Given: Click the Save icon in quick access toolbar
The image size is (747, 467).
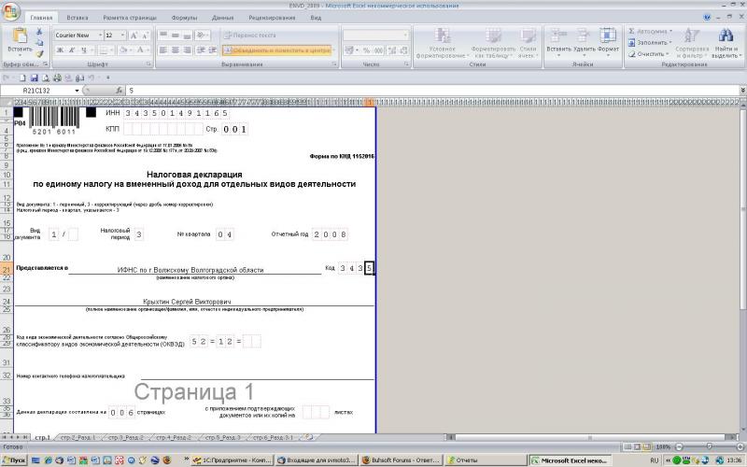Looking at the screenshot, I should pos(34,78).
